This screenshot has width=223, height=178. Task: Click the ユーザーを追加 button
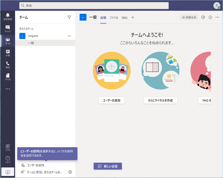coord(111,100)
